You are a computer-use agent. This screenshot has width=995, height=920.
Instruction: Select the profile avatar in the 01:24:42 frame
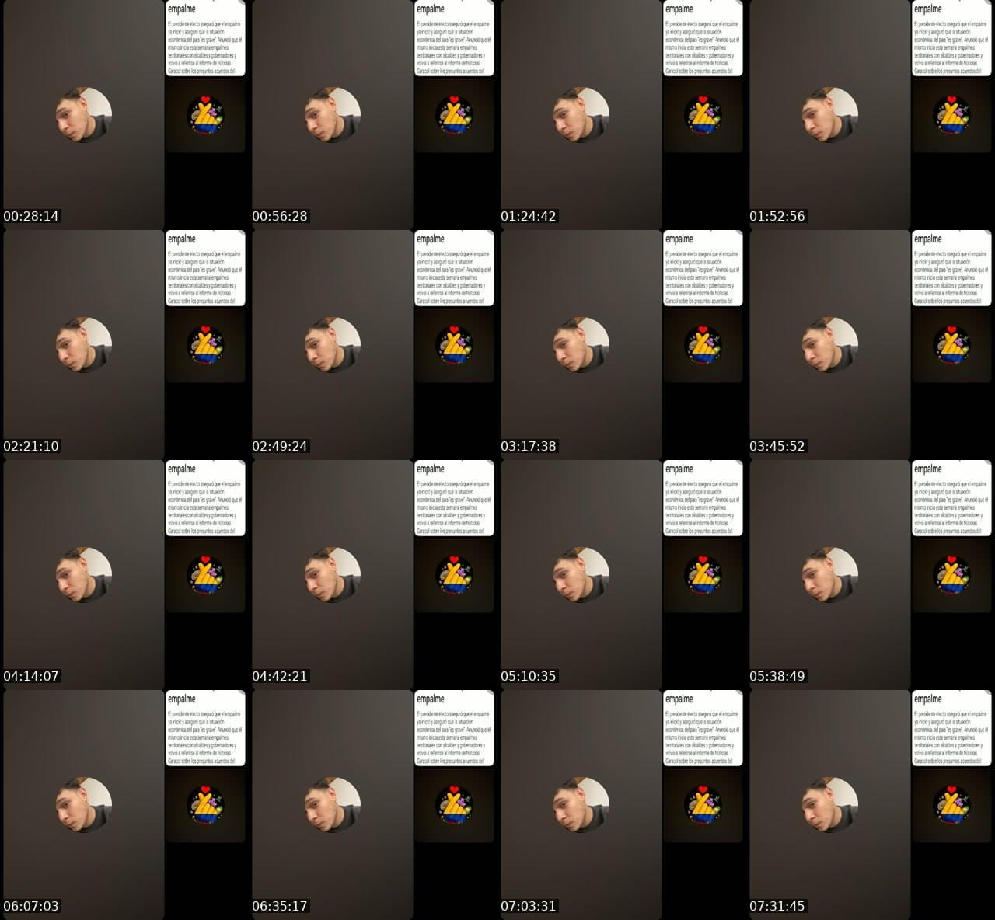(x=581, y=115)
